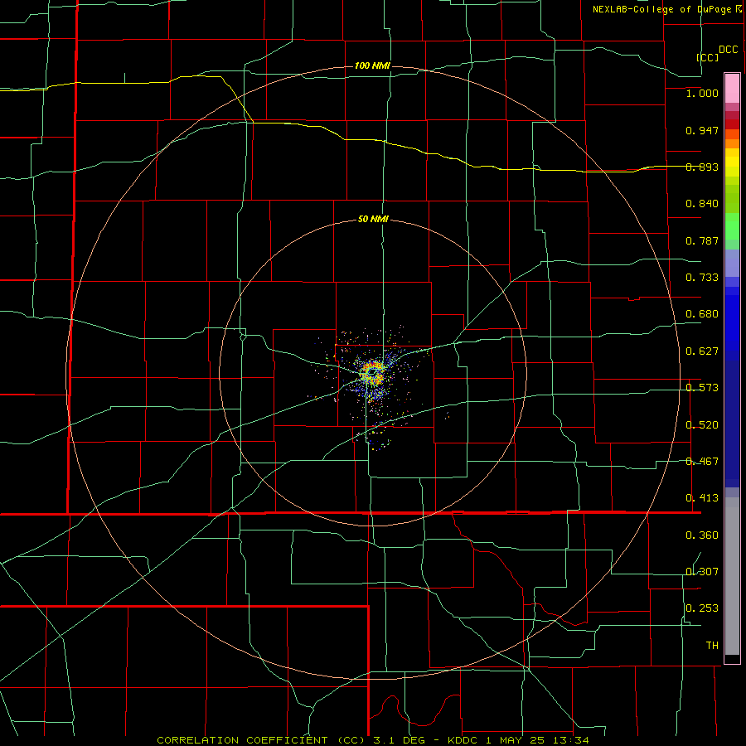Click the 100 NMI range ring label
Viewport: 746px width, 746px height.
point(372,65)
